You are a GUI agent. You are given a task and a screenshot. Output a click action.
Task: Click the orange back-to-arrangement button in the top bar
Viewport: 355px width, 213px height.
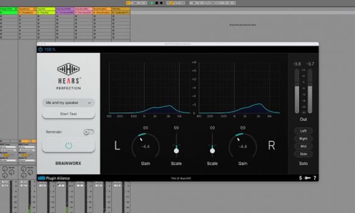(x=128, y=3)
